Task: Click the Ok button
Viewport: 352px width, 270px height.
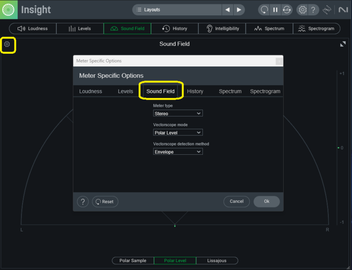Action: click(x=267, y=201)
